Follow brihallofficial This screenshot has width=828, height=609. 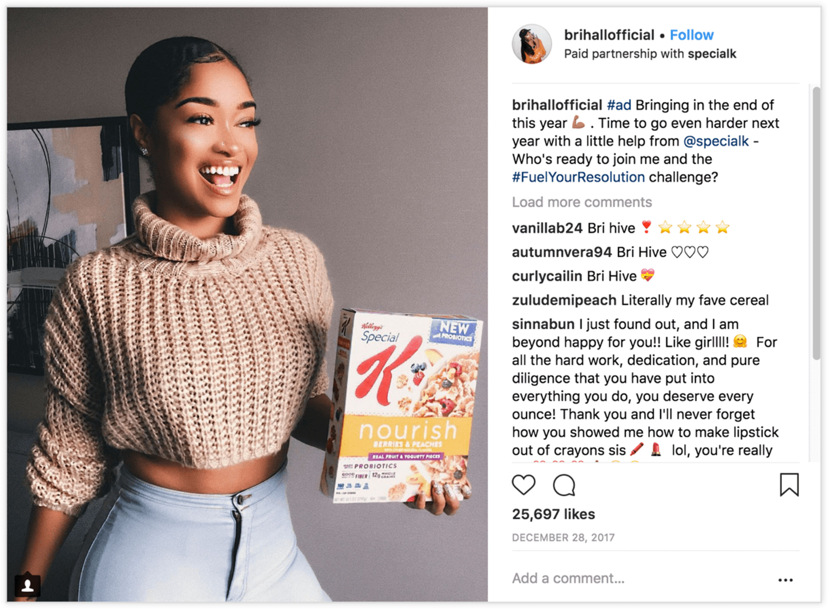(692, 35)
